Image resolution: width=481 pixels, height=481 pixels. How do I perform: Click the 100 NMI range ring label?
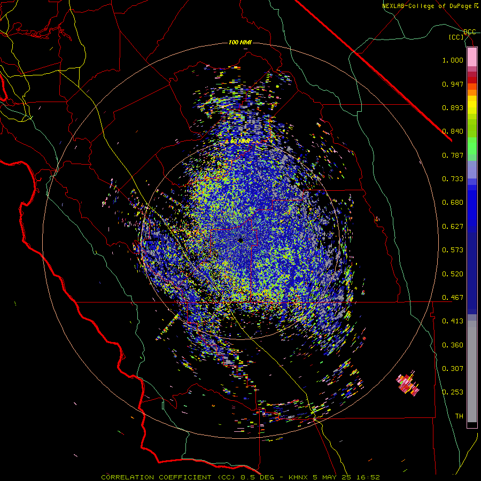(240, 42)
